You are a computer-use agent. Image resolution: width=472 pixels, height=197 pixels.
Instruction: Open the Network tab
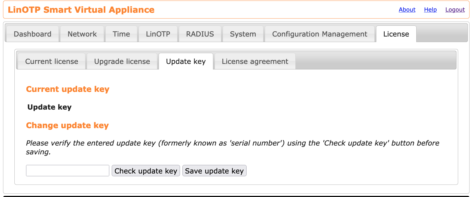click(x=82, y=34)
